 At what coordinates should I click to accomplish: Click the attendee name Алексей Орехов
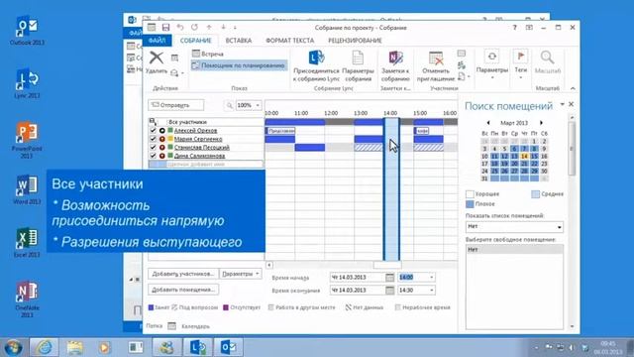click(196, 130)
